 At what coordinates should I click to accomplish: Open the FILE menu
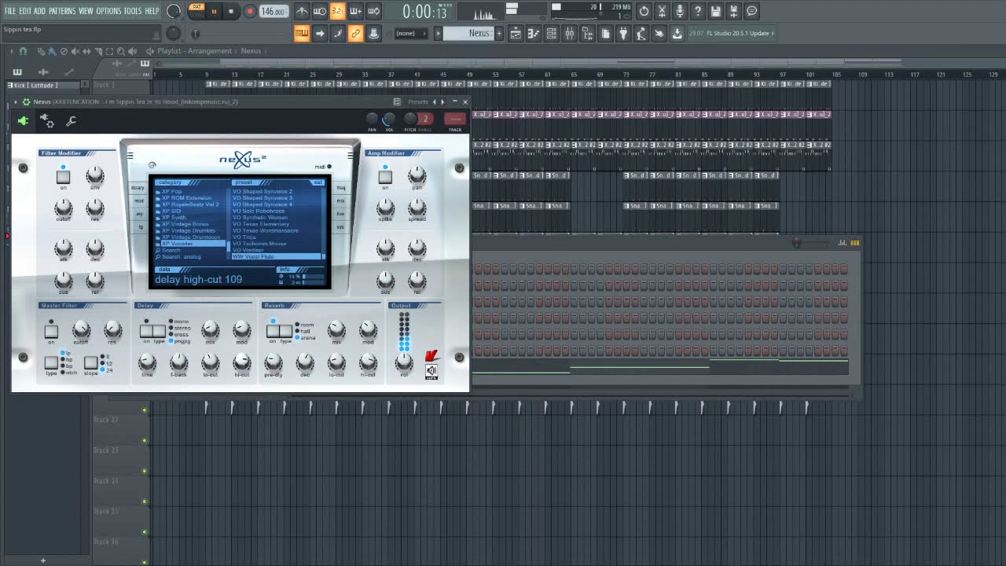[x=10, y=11]
